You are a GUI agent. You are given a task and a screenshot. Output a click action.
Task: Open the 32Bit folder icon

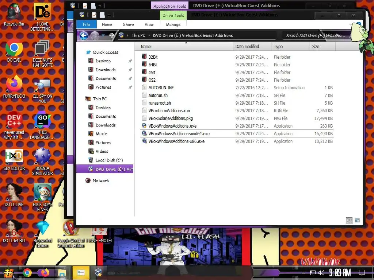click(x=144, y=57)
